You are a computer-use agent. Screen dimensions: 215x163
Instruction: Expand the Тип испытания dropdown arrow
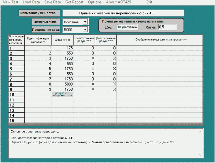click(85, 22)
